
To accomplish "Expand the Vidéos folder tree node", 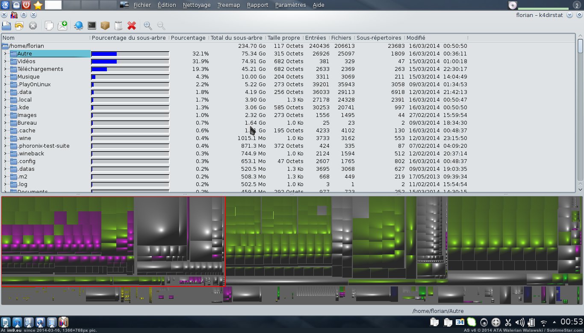I will pos(5,61).
